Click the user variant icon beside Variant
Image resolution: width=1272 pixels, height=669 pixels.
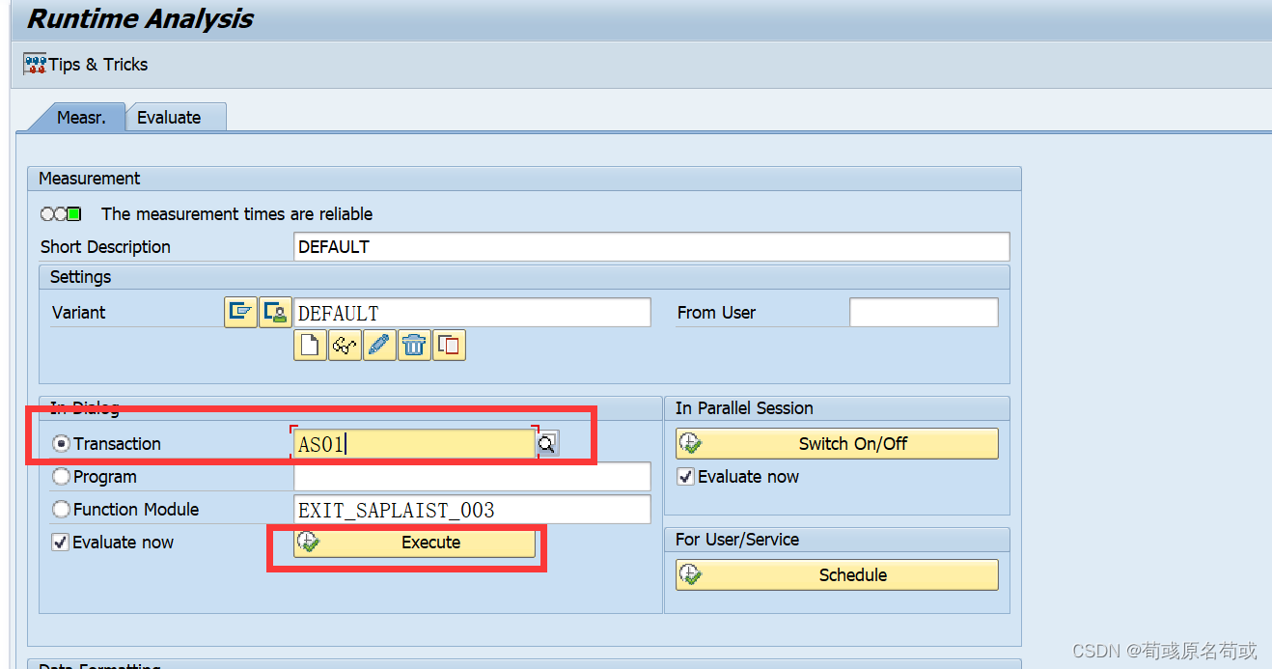click(275, 312)
